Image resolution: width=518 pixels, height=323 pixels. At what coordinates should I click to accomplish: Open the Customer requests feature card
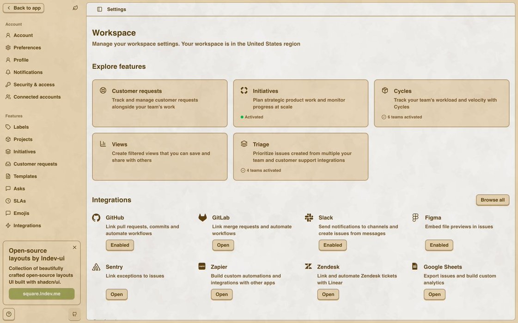pyautogui.click(x=160, y=103)
